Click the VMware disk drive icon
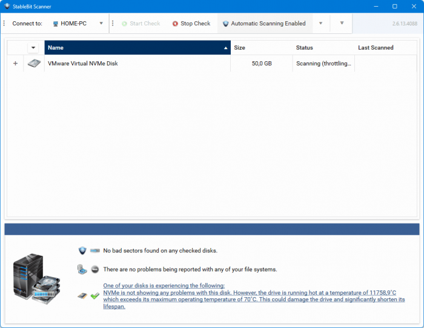Viewport: 424px width, 328px height. [x=34, y=63]
